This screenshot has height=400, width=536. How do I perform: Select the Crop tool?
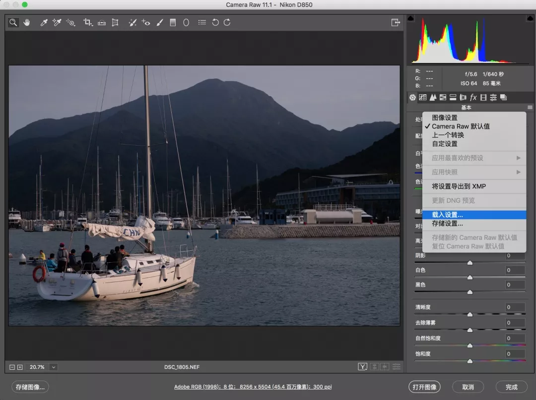[x=88, y=22]
